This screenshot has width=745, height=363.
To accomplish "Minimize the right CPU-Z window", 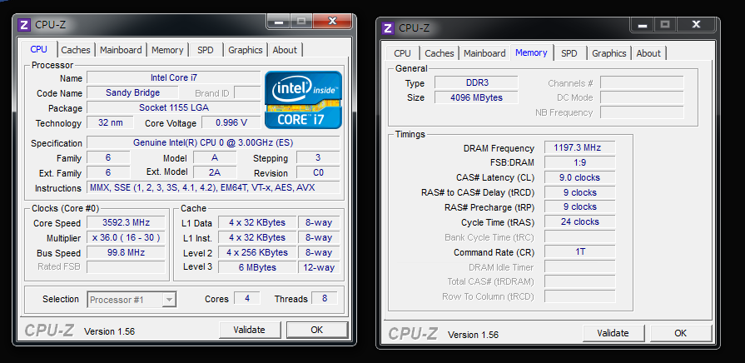I will click(x=642, y=24).
